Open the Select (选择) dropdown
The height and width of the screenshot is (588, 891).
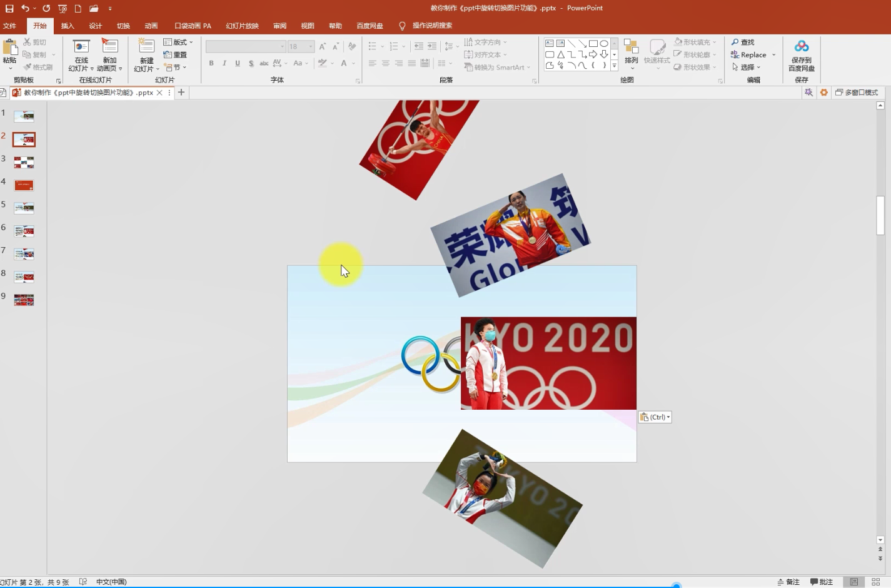pyautogui.click(x=747, y=67)
